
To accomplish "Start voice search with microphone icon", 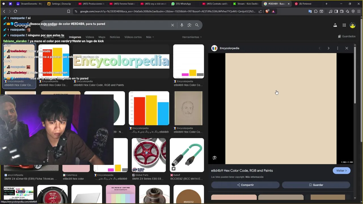I will coord(182,25).
